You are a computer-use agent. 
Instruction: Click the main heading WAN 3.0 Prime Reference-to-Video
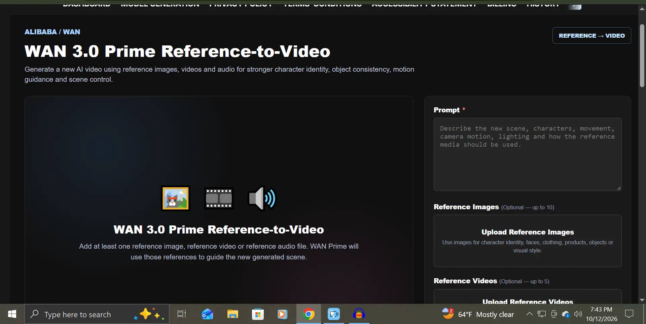[177, 51]
